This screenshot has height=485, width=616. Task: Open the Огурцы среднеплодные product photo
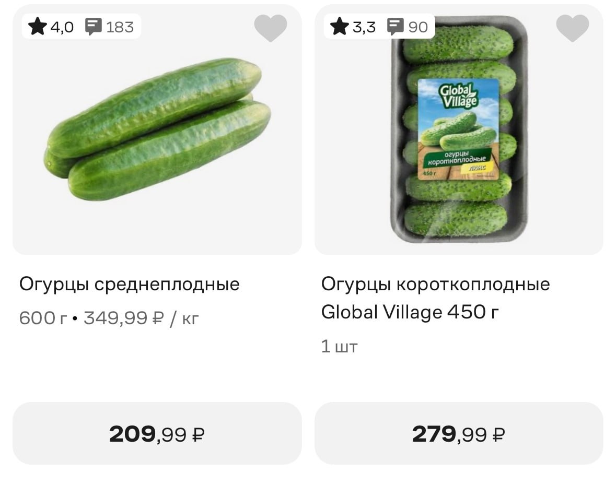pos(157,129)
